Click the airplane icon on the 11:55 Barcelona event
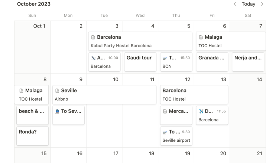276x163 pixels. coord(201,111)
